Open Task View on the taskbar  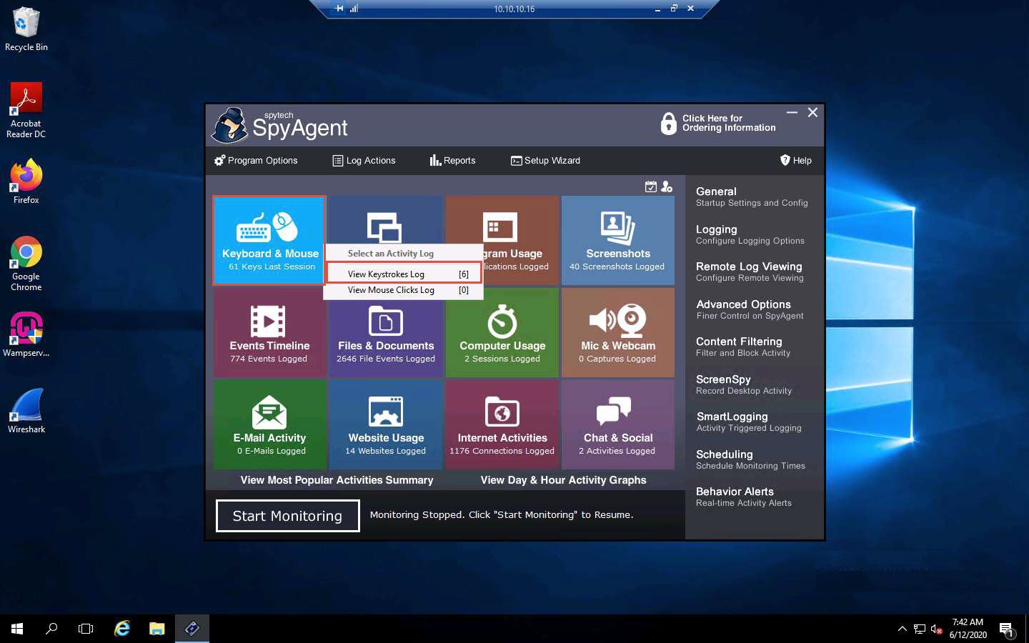[86, 629]
